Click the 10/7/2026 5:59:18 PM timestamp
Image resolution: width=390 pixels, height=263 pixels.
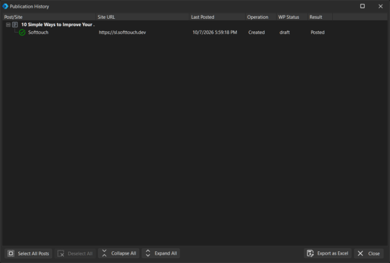214,33
